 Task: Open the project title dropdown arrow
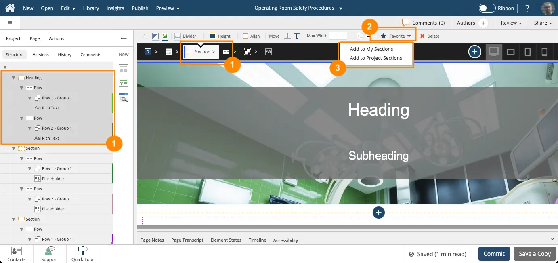(340, 8)
